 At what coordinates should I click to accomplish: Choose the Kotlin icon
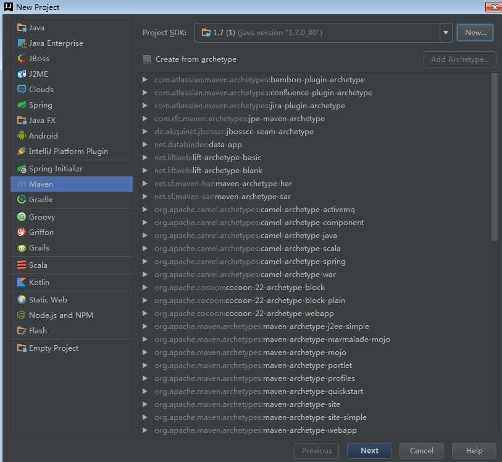pos(22,283)
